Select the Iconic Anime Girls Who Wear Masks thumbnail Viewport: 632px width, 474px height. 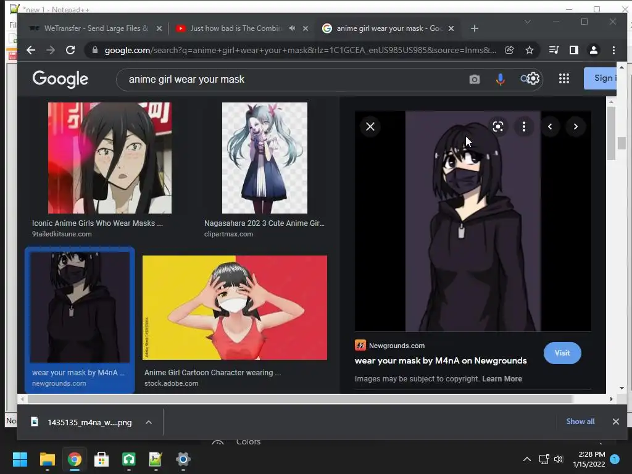click(x=110, y=157)
